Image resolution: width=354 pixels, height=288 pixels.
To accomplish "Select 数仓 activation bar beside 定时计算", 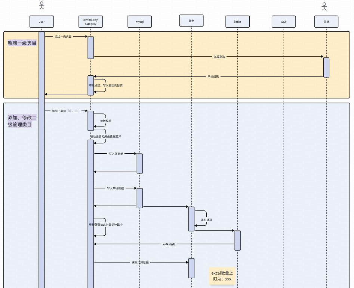I will [x=191, y=219].
